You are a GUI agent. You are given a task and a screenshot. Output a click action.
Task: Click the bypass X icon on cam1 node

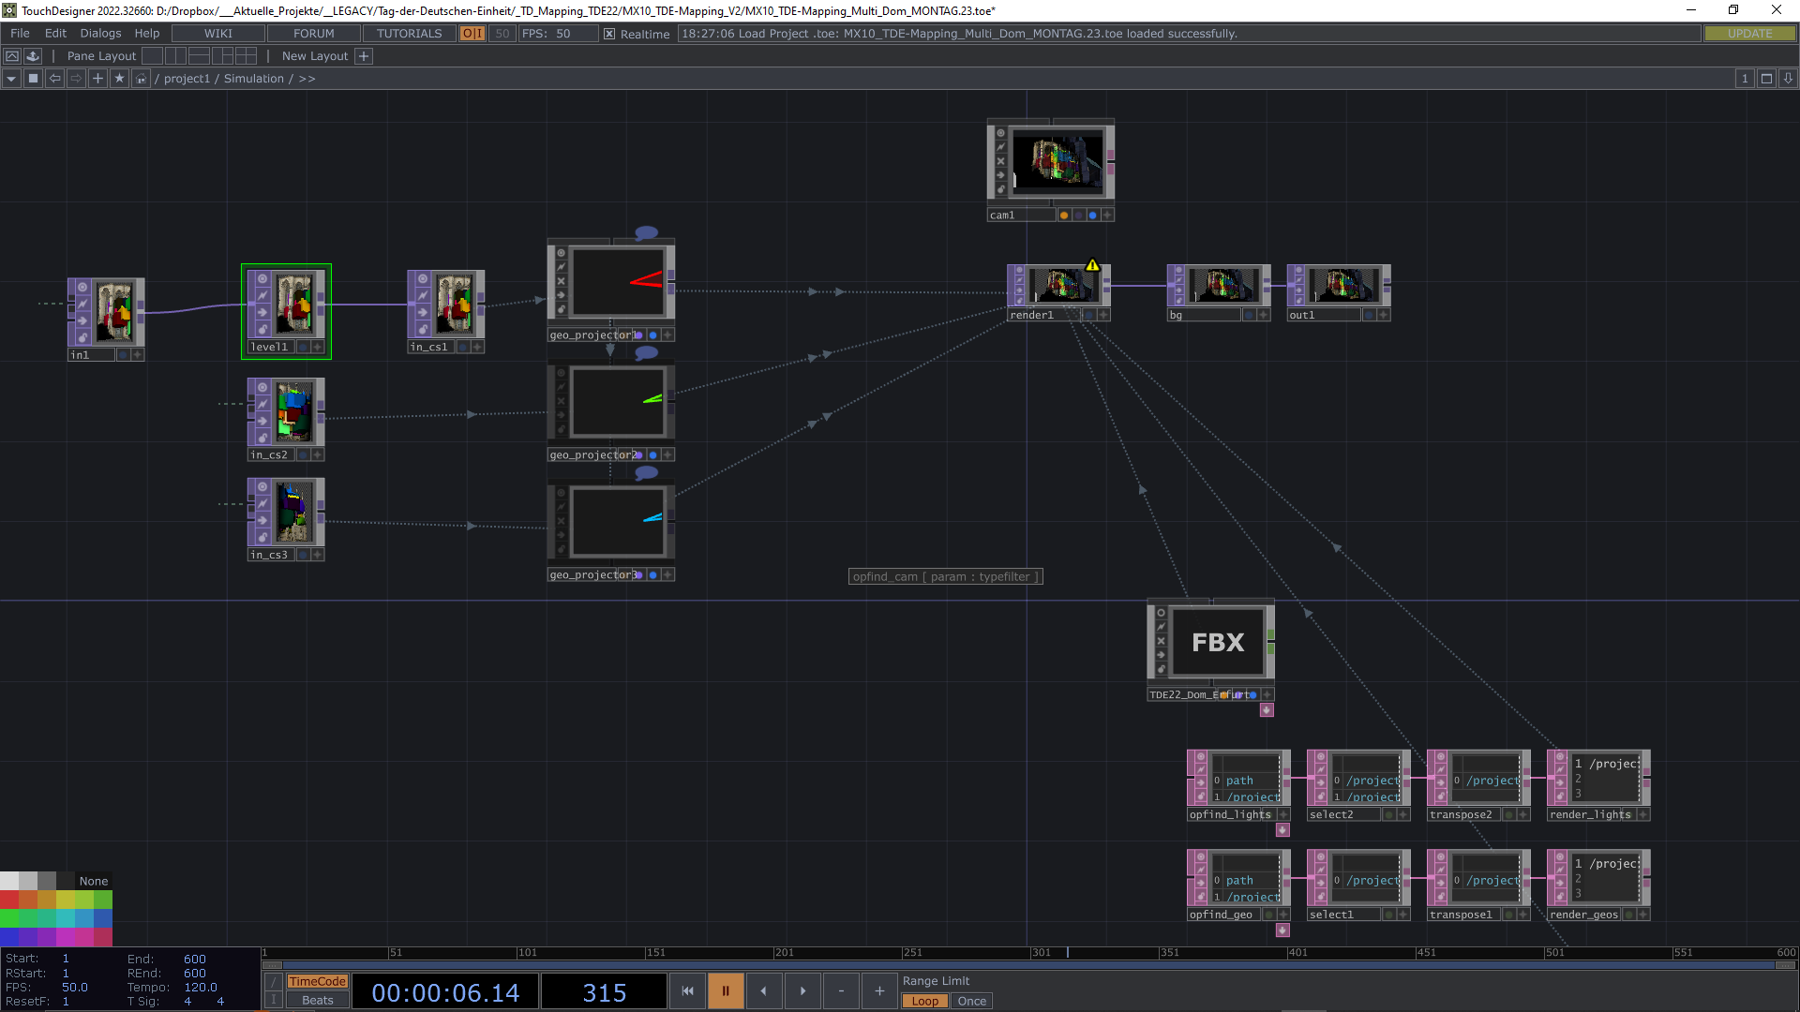[x=1000, y=161]
